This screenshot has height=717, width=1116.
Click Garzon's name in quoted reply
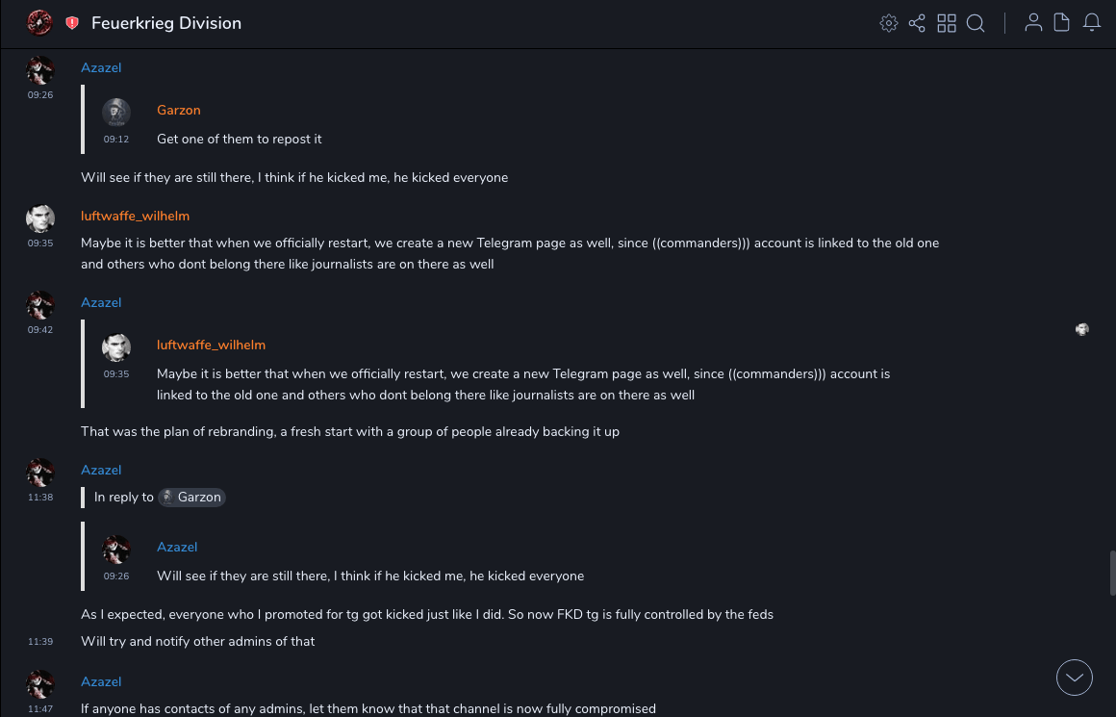coord(178,110)
